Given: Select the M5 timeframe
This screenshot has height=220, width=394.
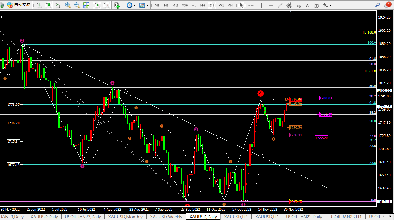Looking at the screenshot, I should [166, 5].
